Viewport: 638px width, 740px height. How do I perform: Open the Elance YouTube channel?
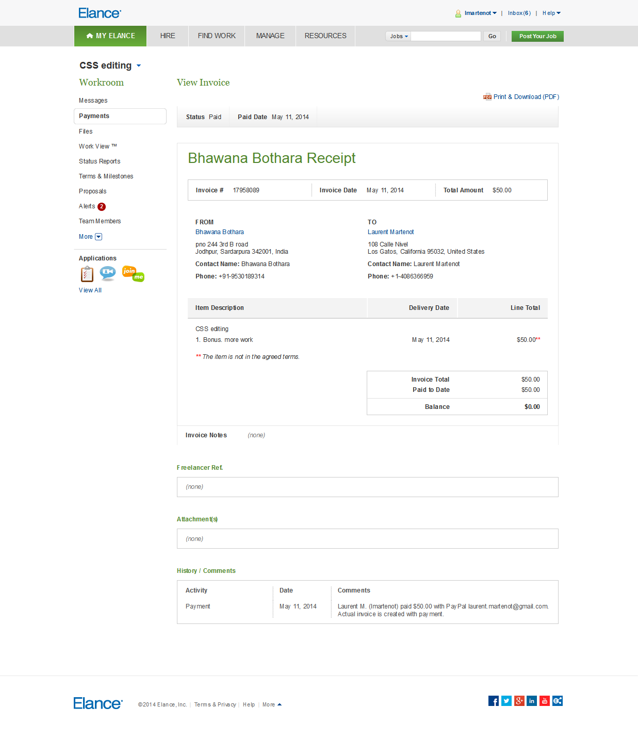pos(545,701)
